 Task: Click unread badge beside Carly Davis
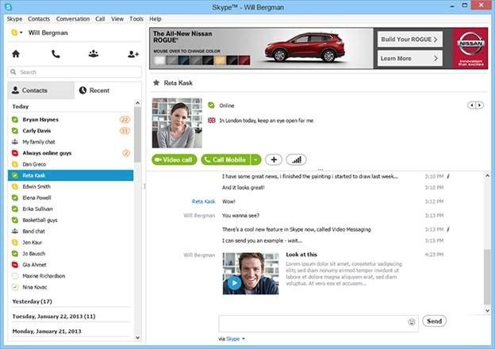[x=125, y=131]
